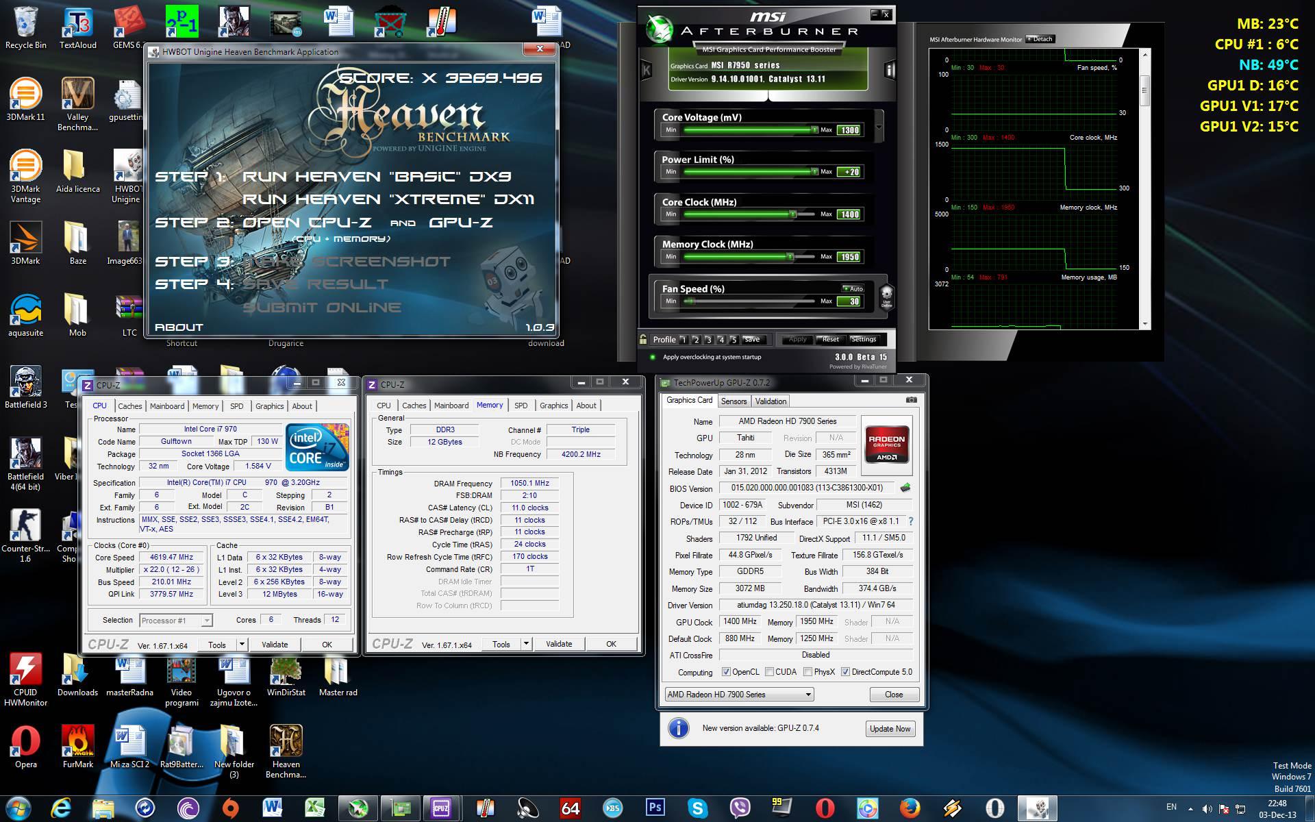Toggle the PhysX checkbox in GPU-Z
Screen dimensions: 1315x822
pyautogui.click(x=807, y=672)
